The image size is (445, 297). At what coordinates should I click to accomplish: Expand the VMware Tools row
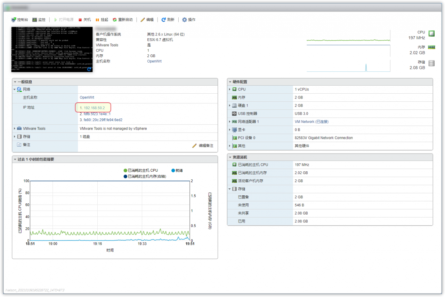click(x=15, y=128)
